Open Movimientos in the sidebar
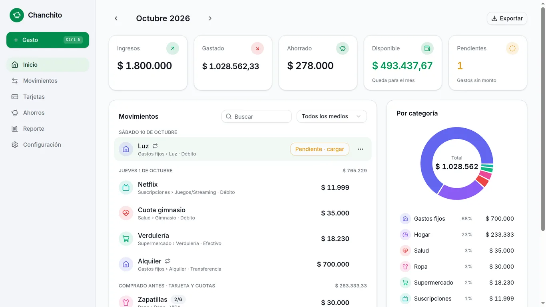Screen dimensions: 546x307 [x=48, y=81]
